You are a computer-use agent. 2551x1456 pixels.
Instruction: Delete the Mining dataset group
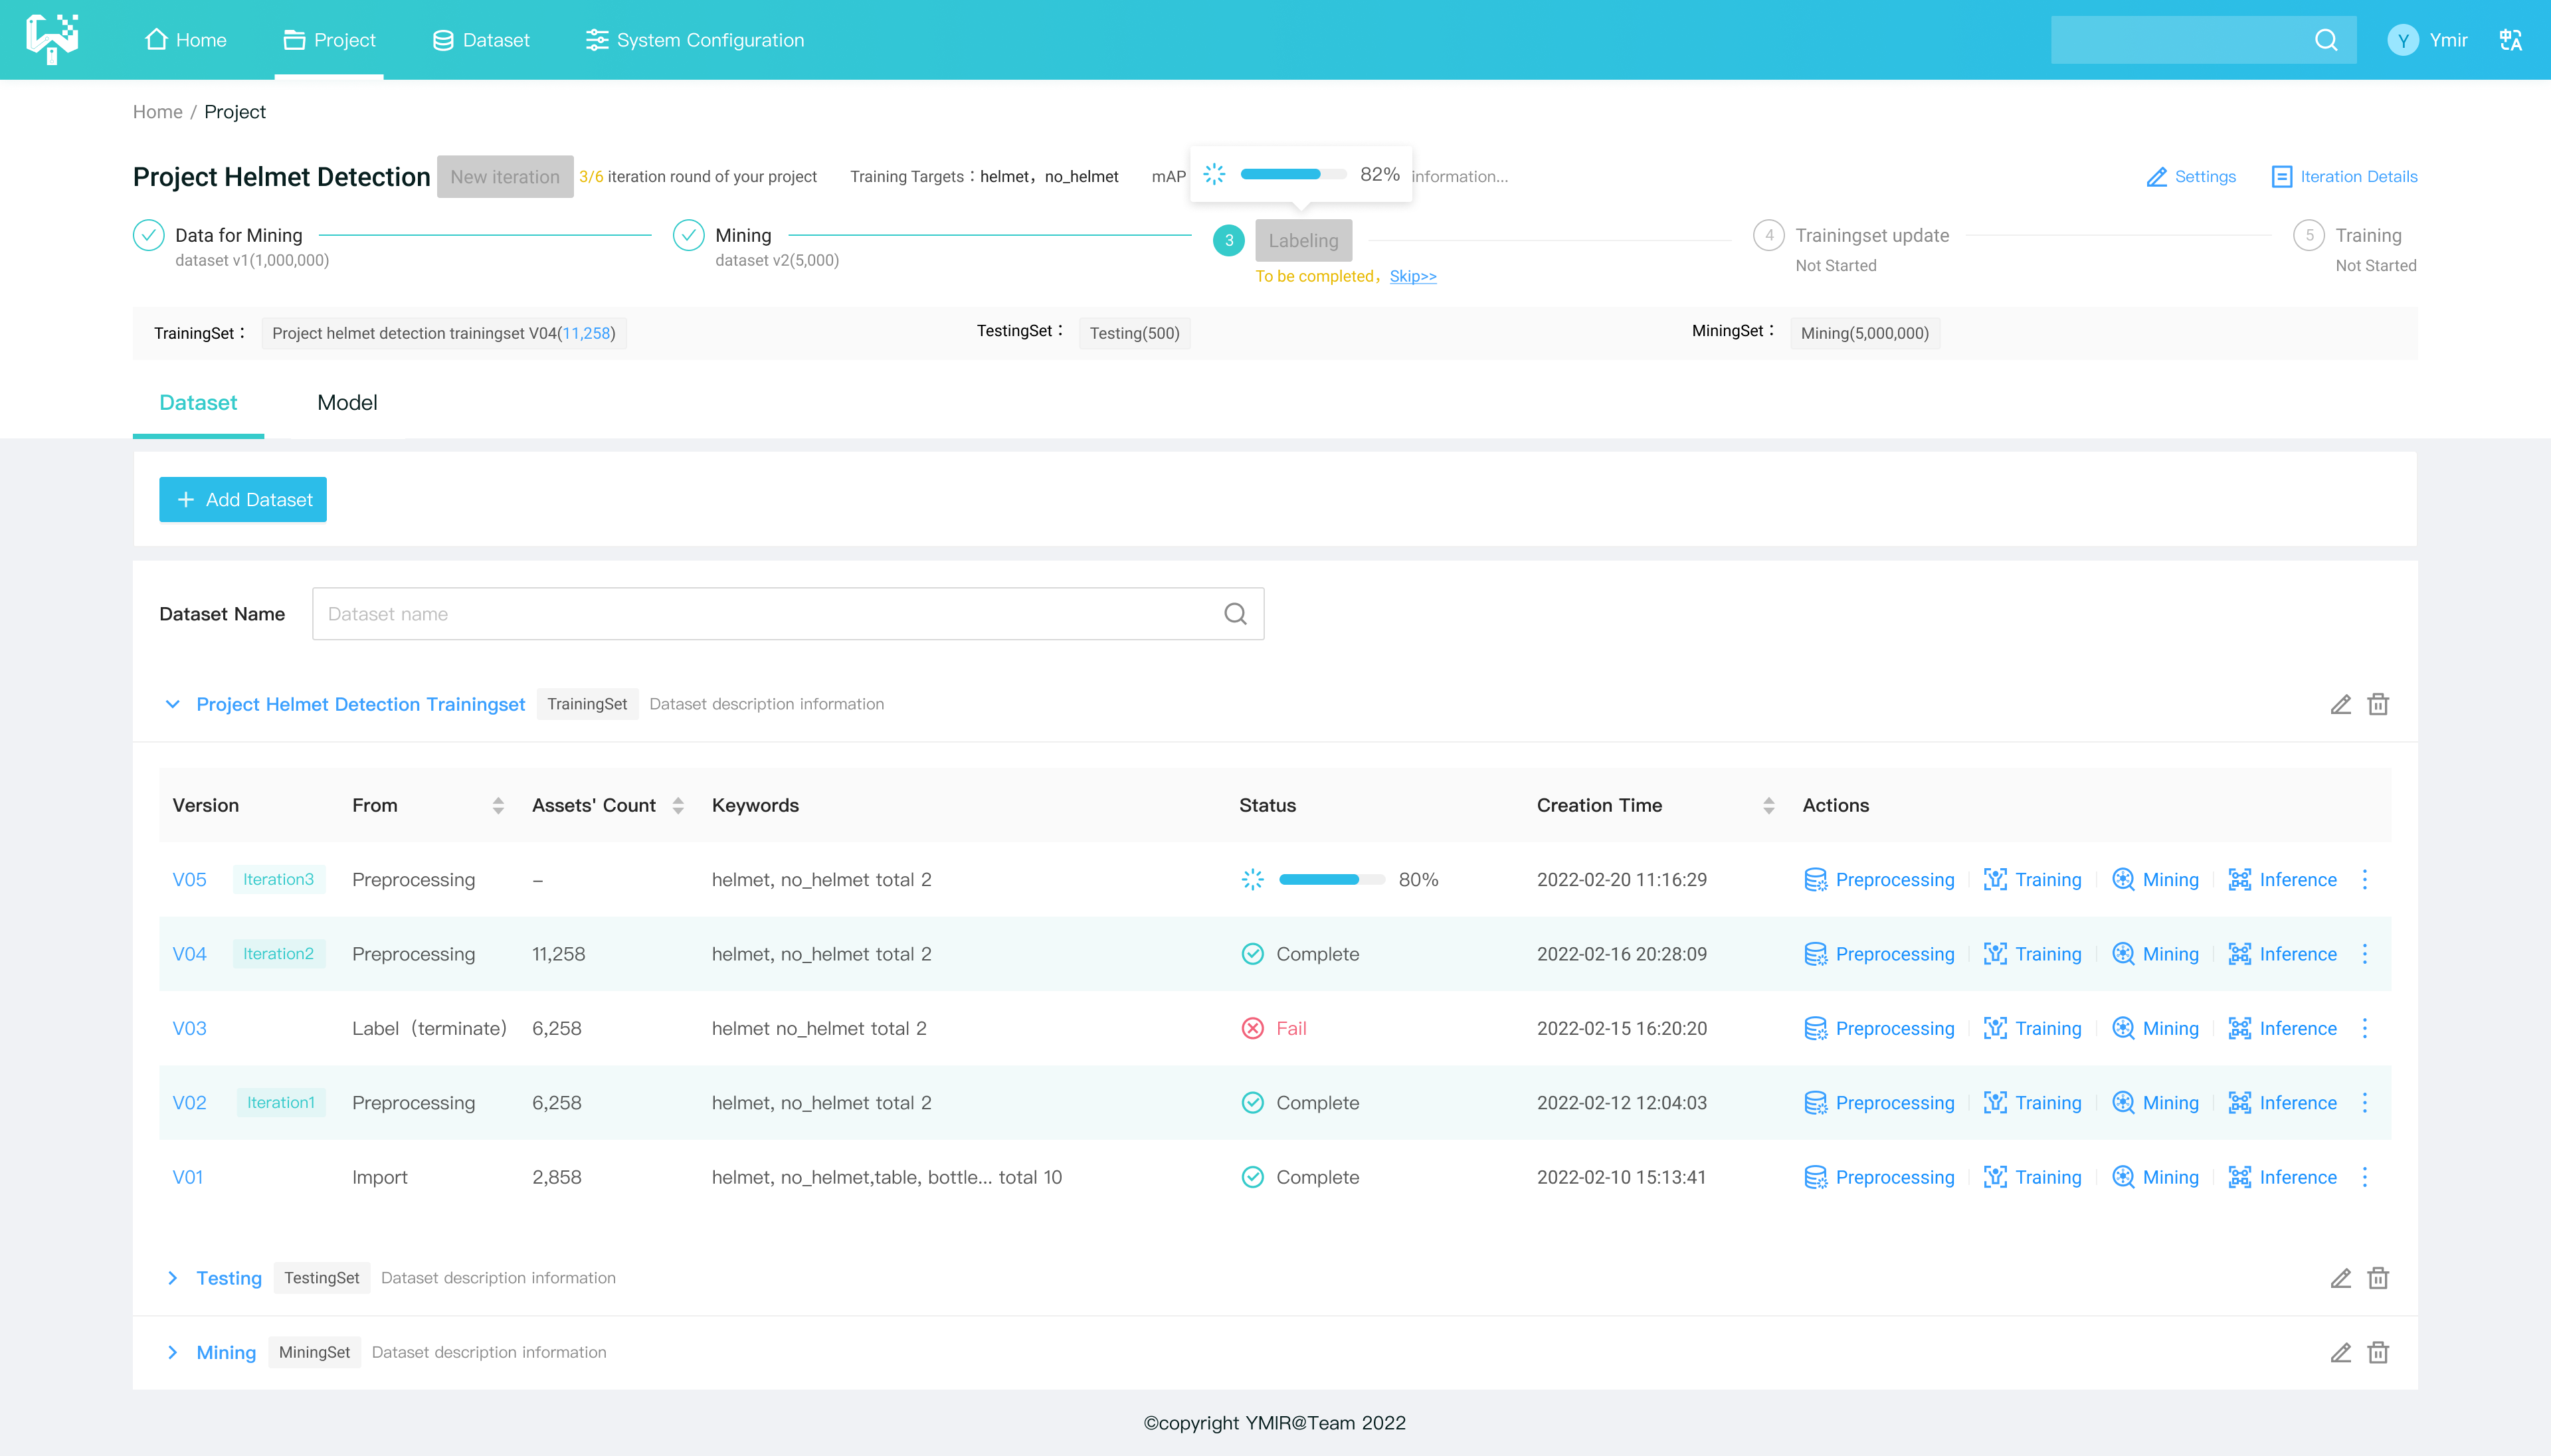pyautogui.click(x=2378, y=1352)
